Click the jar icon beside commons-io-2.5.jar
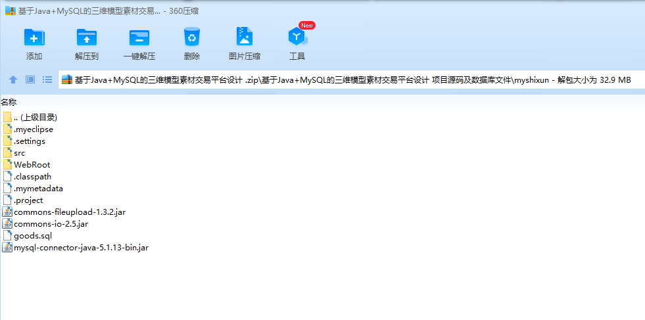 (7, 224)
